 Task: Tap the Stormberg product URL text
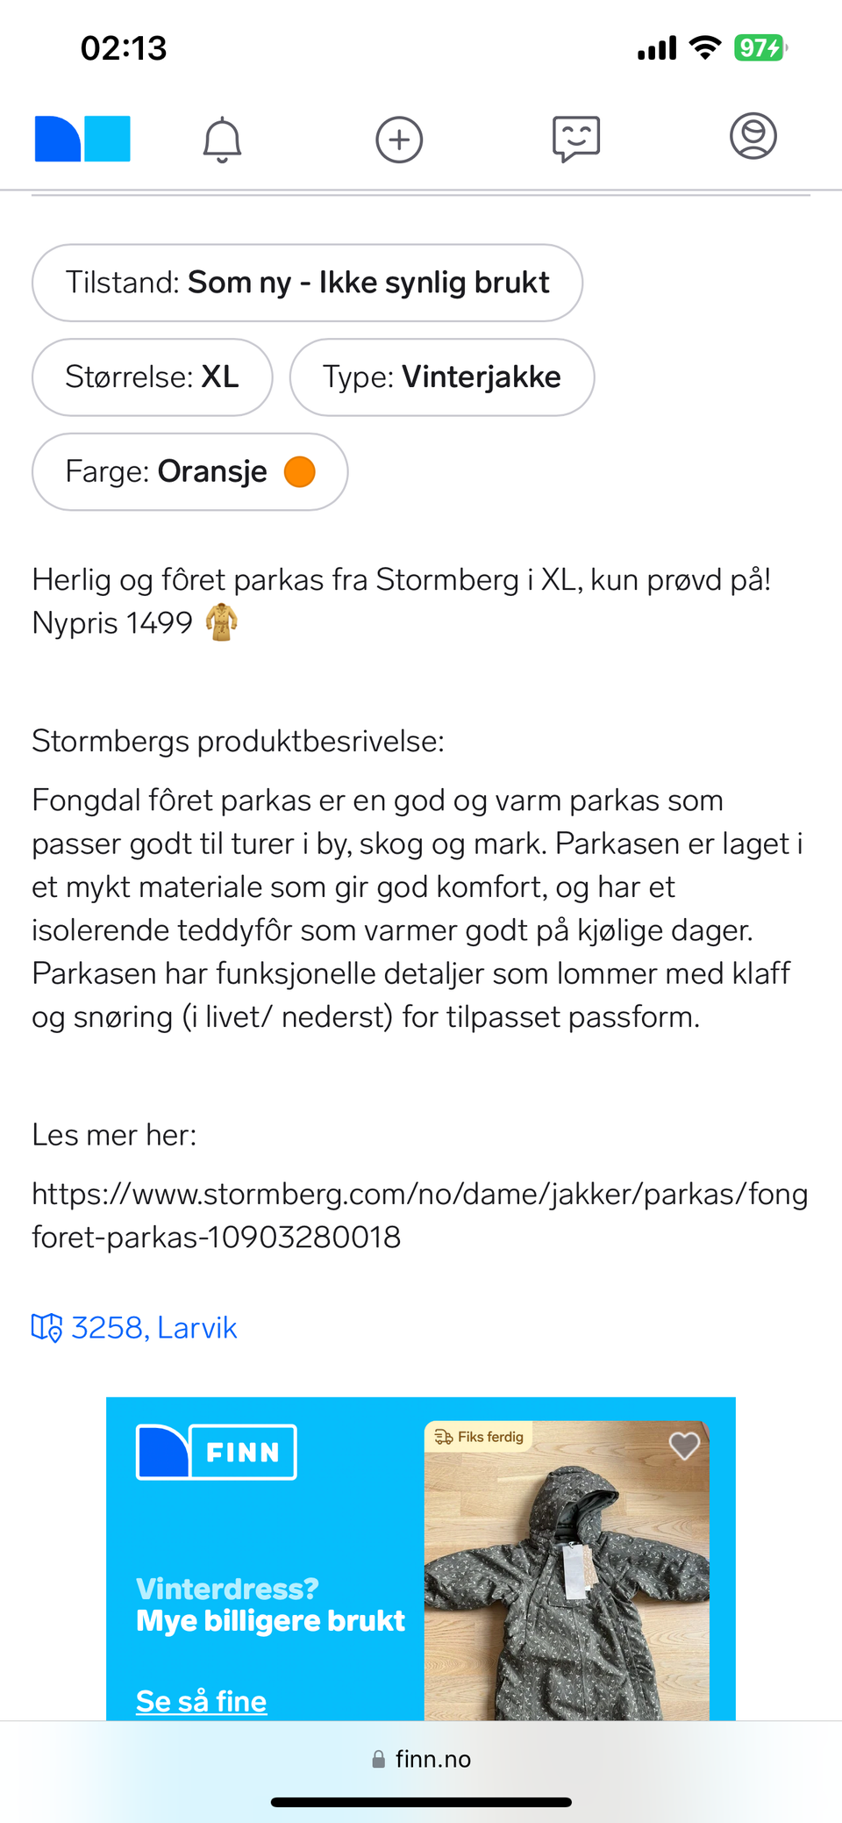[420, 1215]
